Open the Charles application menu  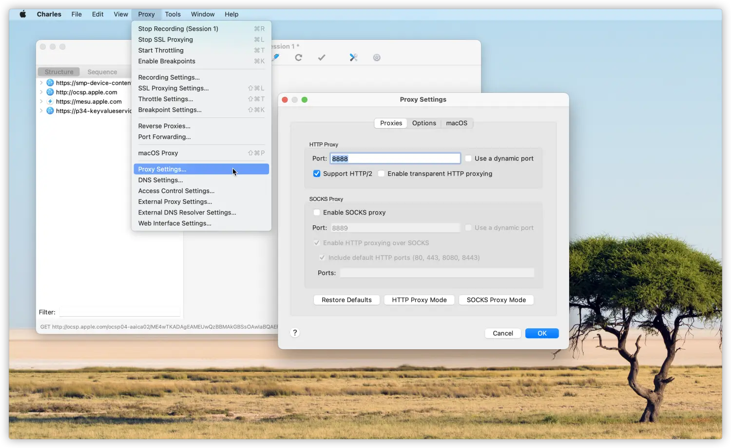(49, 14)
